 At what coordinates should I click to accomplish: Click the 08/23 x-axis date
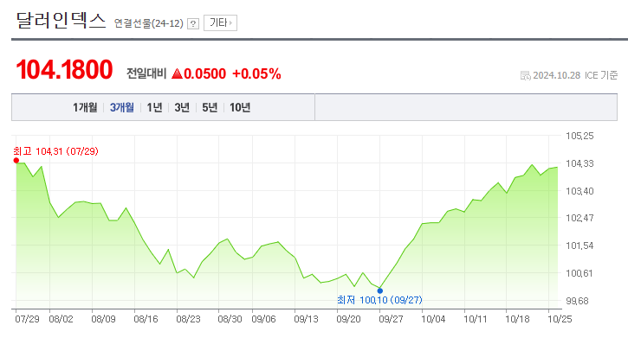click(188, 319)
